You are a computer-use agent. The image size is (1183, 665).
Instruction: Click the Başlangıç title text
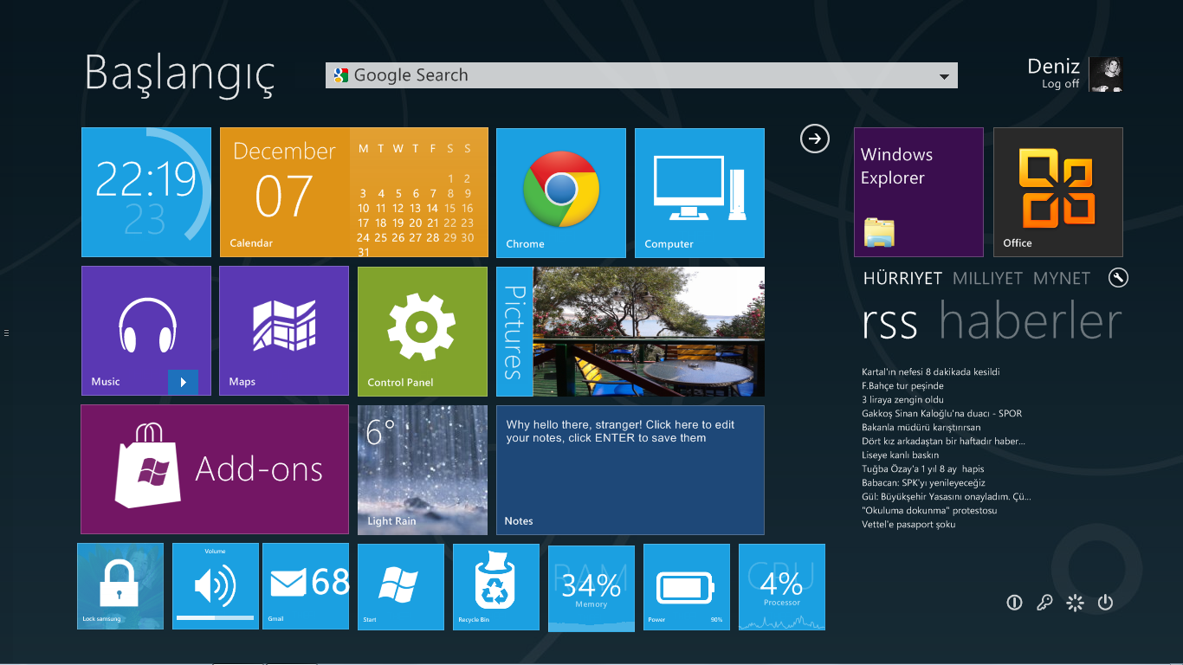(x=180, y=76)
